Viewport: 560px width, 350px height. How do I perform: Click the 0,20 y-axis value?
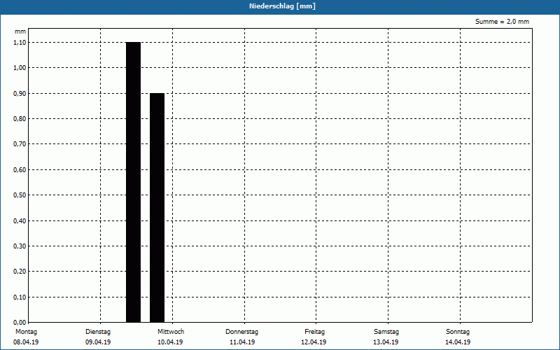(20, 272)
